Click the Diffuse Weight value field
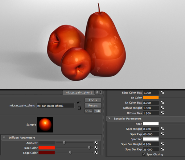Screen dimensions: 185x160 coord(151,108)
